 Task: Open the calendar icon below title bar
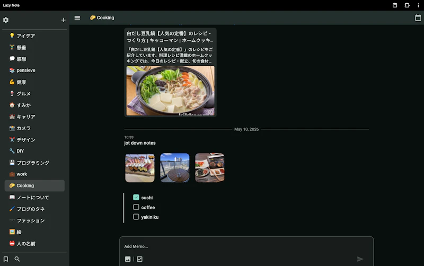point(418,18)
